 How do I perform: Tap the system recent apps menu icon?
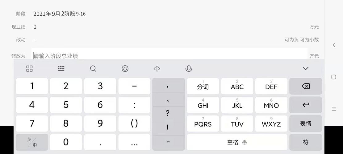(x=334, y=109)
